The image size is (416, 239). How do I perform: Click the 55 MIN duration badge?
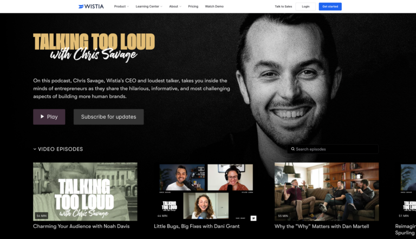(x=283, y=216)
